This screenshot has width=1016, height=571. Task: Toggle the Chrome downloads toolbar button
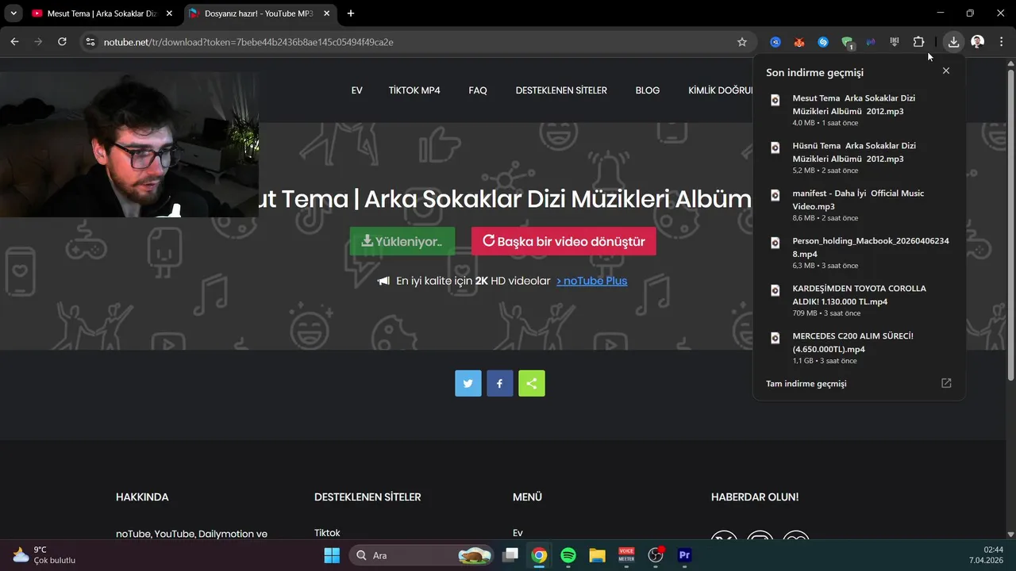coord(953,42)
